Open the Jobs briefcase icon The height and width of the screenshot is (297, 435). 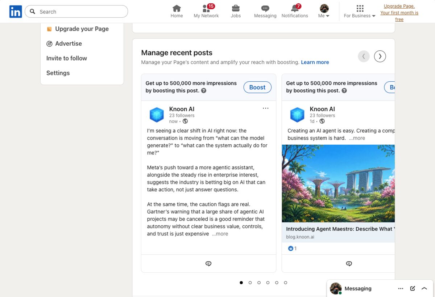pyautogui.click(x=236, y=12)
